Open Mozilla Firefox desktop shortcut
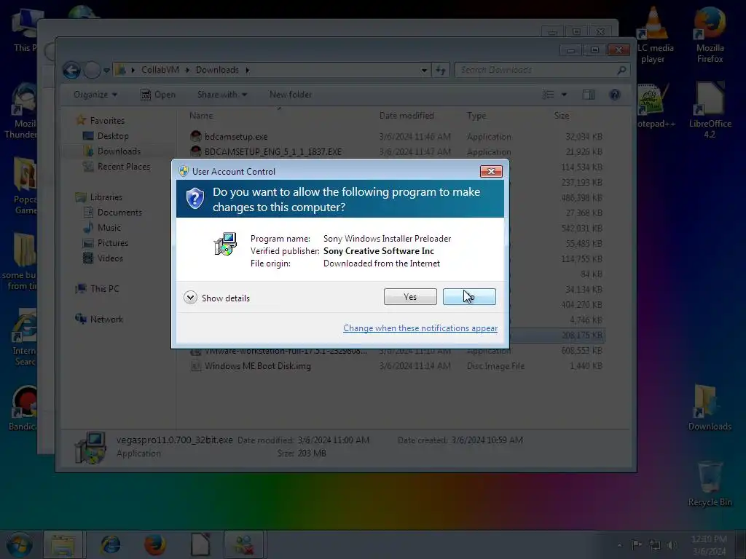The image size is (746, 559). pos(710,34)
